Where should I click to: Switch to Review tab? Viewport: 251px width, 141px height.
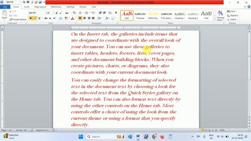(x=83, y=7)
